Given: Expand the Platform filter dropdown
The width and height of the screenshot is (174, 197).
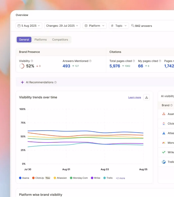Looking at the screenshot, I should [94, 26].
